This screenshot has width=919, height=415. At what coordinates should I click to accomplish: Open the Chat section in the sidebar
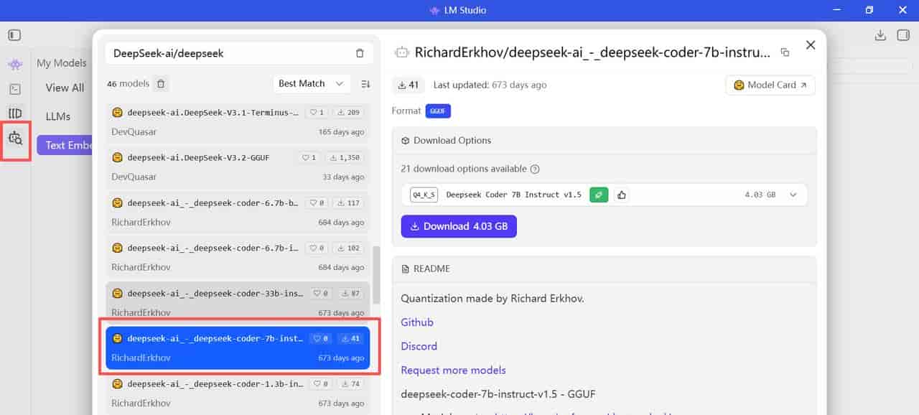click(x=15, y=65)
